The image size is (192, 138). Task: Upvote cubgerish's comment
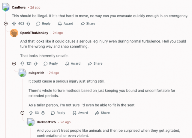pos(31,113)
